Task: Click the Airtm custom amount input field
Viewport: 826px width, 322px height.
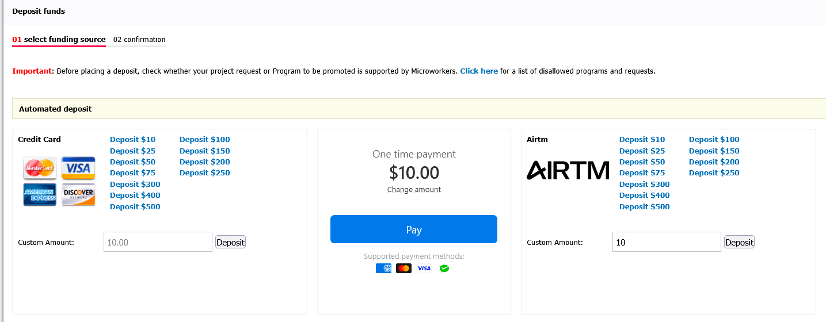Action: [666, 242]
